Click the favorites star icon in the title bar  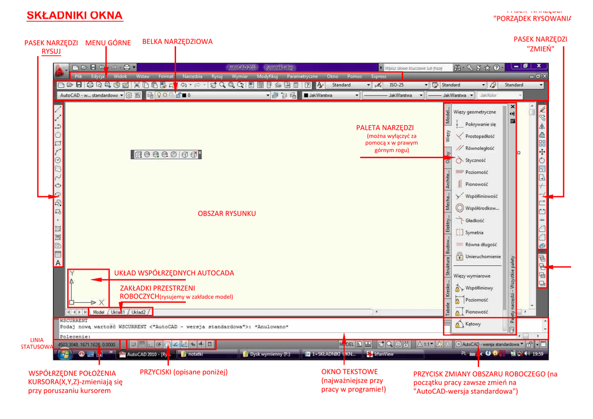(487, 68)
